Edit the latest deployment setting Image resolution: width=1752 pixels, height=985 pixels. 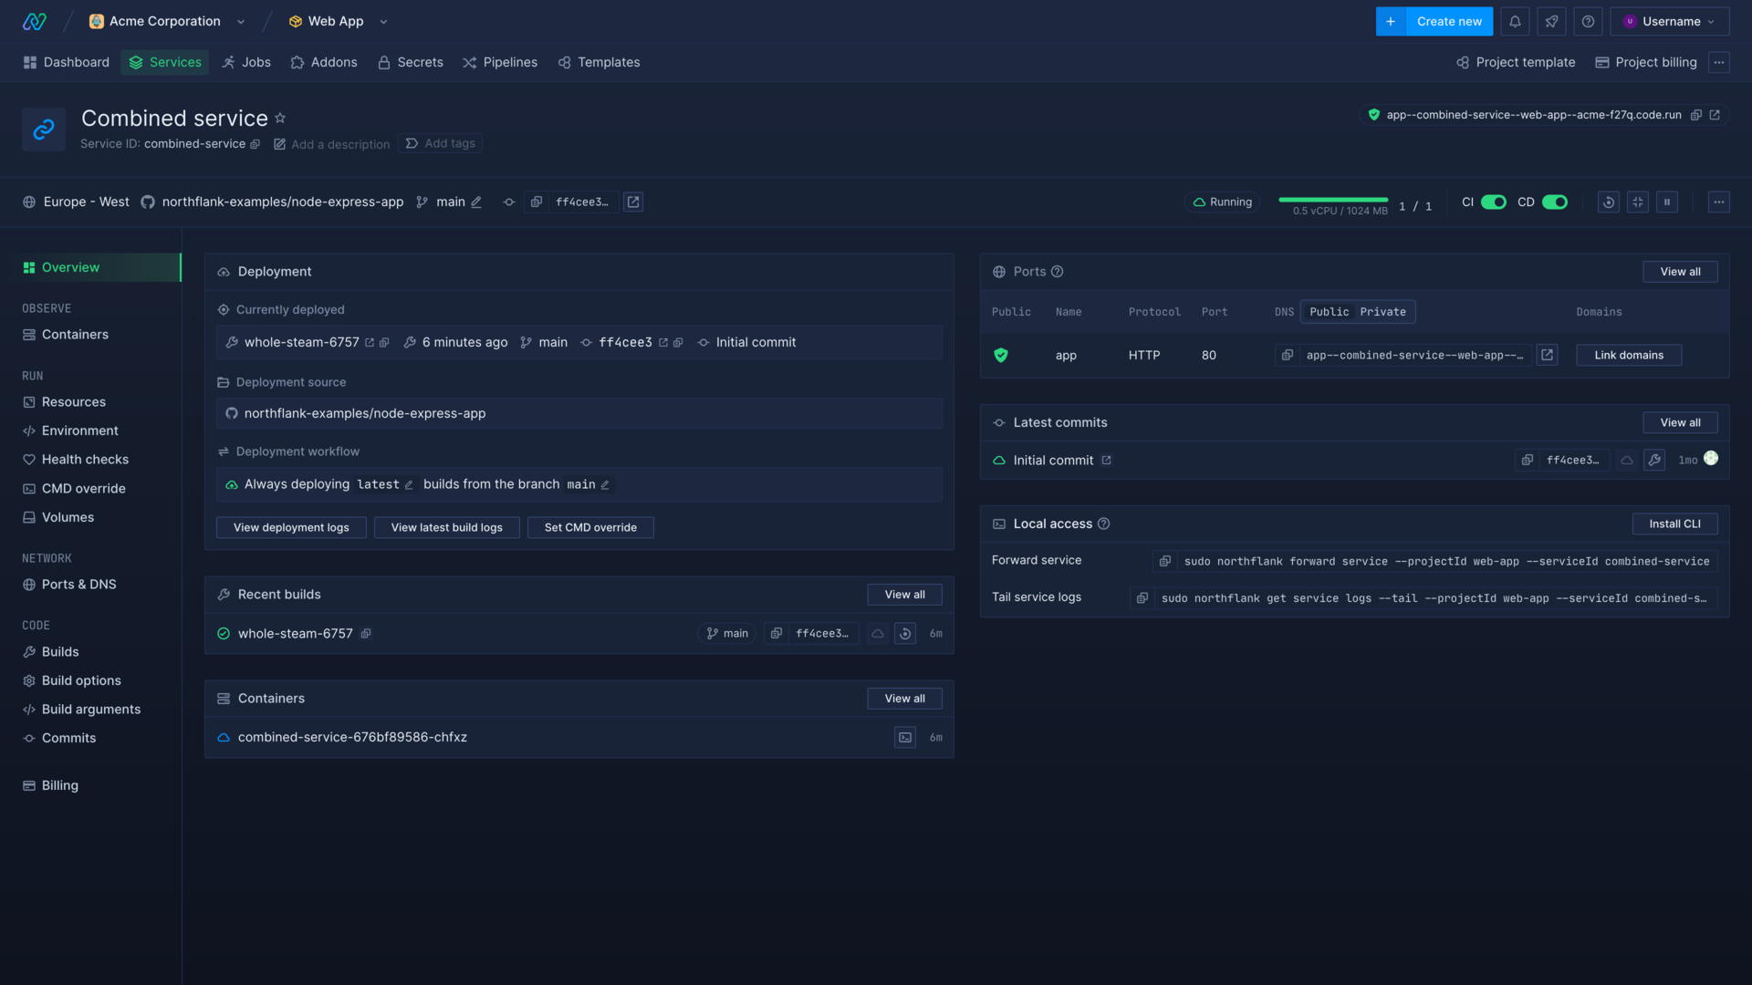click(x=409, y=484)
